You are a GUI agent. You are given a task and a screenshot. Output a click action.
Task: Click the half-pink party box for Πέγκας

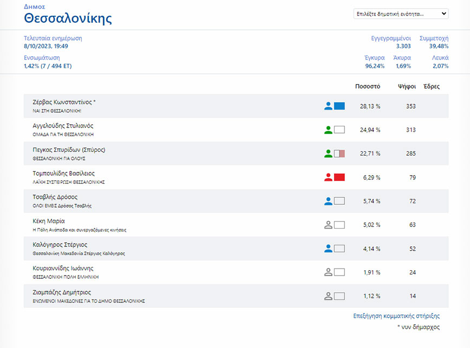click(x=340, y=153)
